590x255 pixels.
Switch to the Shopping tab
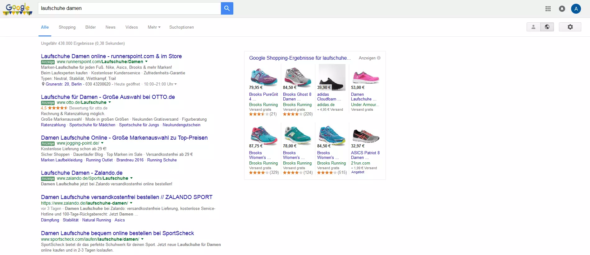[67, 27]
